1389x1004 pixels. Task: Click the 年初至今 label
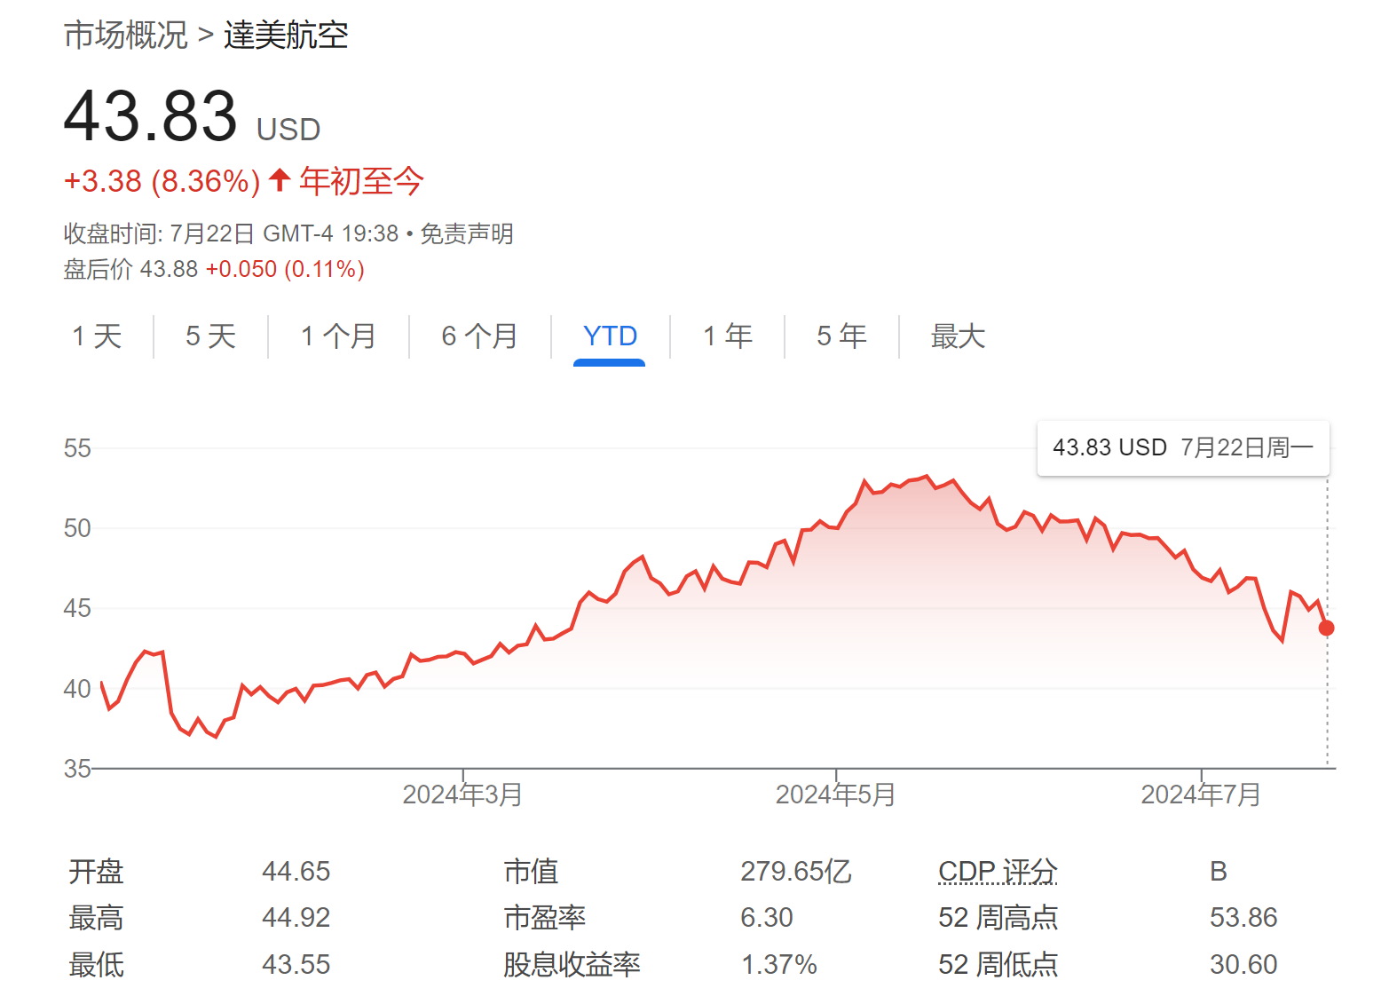[x=361, y=181]
